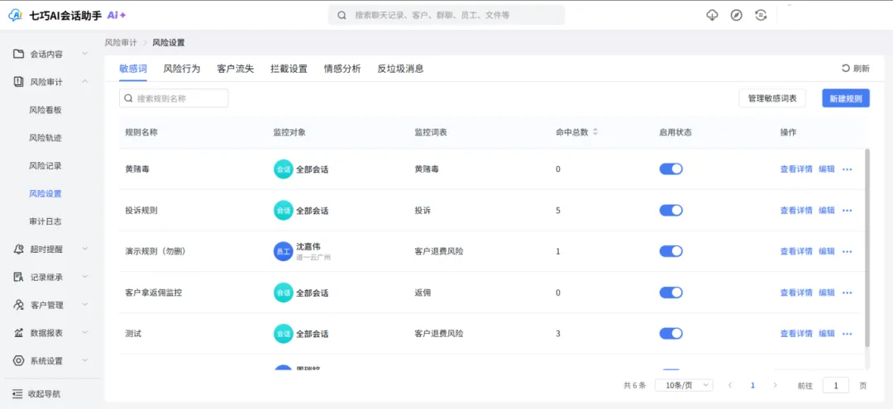893x409 pixels.
Task: Toggle off the 投诉规则 rule switch
Action: point(671,211)
